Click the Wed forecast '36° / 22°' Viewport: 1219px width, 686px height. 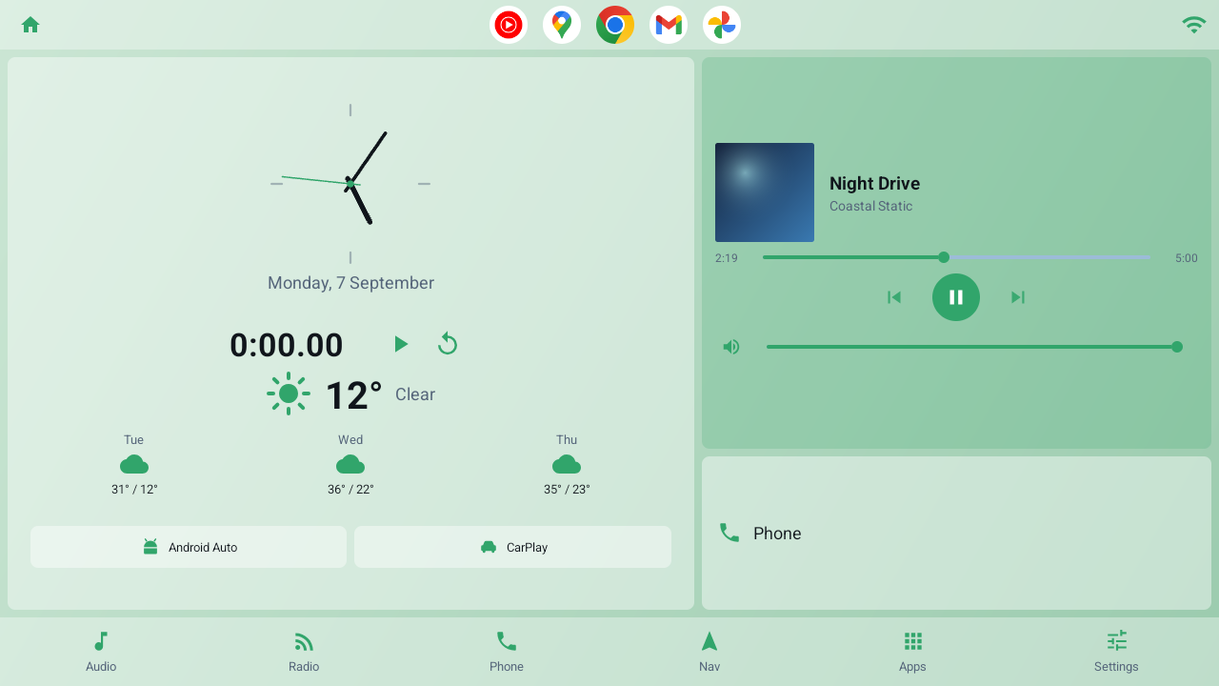(x=350, y=490)
